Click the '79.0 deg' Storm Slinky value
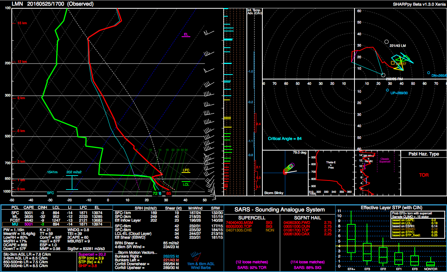 click(x=300, y=152)
